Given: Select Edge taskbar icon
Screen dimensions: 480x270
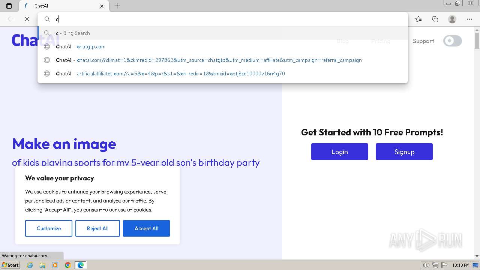Looking at the screenshot, I should tap(81, 265).
